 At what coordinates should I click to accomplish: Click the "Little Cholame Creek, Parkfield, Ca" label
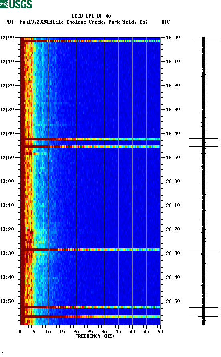point(97,22)
